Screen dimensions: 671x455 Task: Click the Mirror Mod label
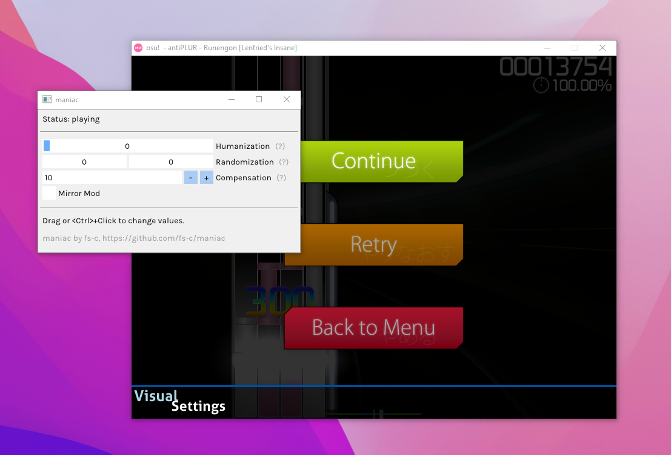pos(79,194)
